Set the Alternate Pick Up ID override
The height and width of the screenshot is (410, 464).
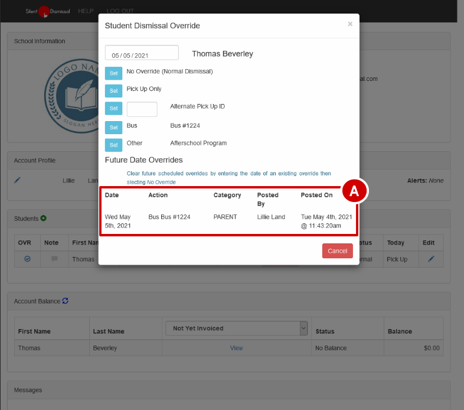click(113, 109)
